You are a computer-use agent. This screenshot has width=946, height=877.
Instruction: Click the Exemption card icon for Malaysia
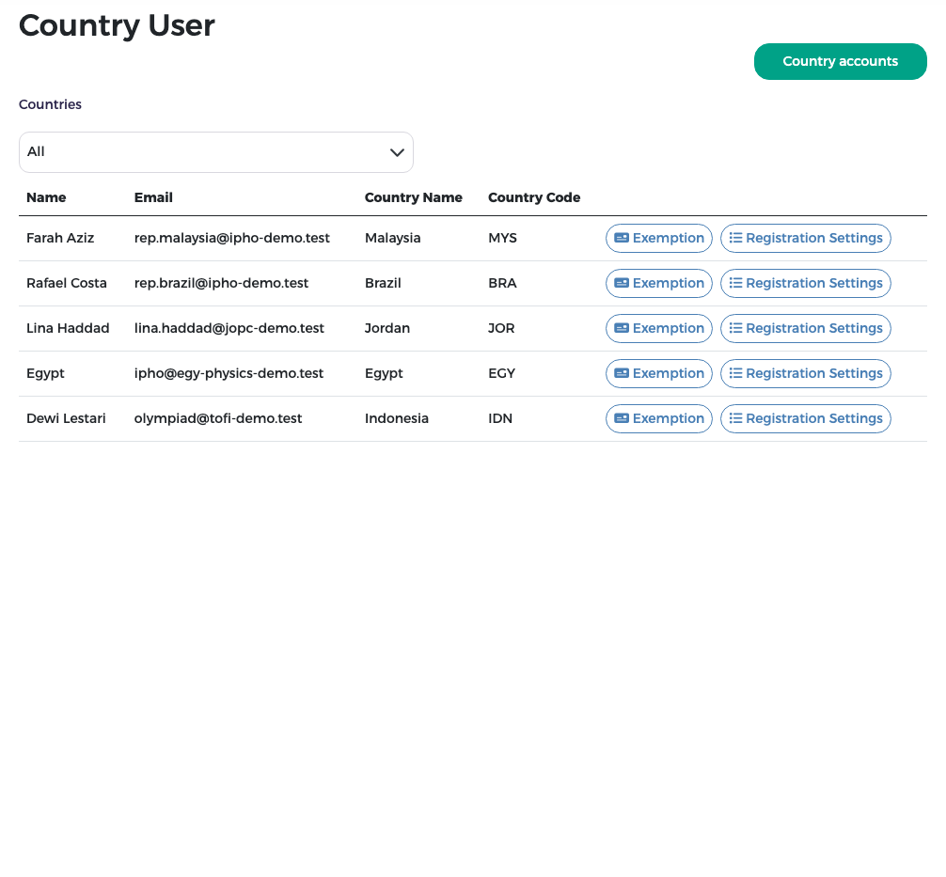pos(622,238)
